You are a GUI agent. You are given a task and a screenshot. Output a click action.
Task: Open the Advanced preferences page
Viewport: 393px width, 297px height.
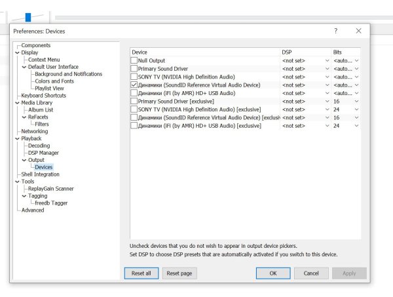33,210
